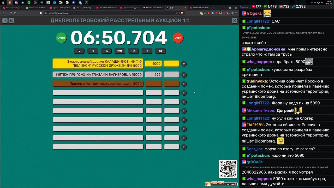Switch to the ВСЯ ХРОНОЛОГИЯ tab
The height and width of the screenshot is (188, 334).
(106, 8)
